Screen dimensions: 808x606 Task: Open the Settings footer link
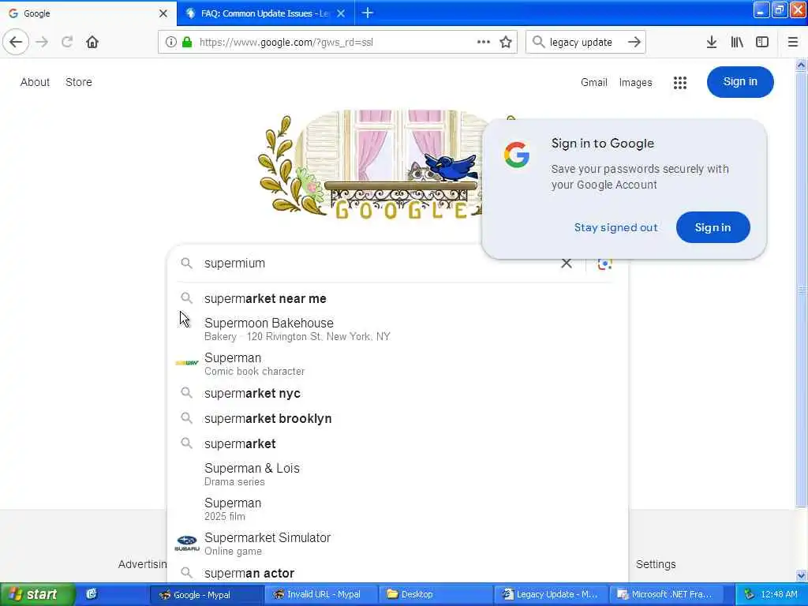click(656, 564)
